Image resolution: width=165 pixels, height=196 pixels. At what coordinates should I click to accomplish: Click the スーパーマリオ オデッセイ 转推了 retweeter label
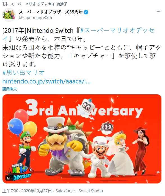(39, 4)
